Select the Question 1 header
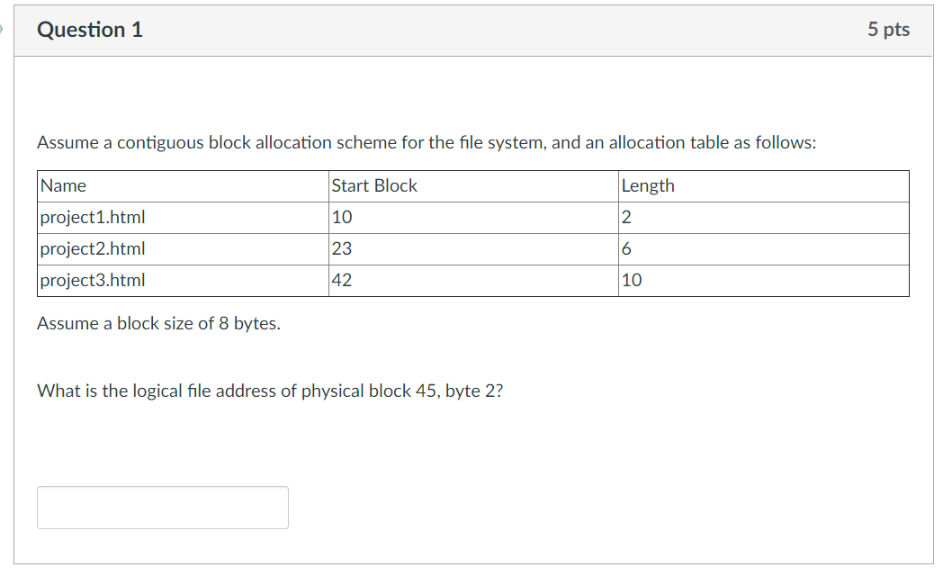The height and width of the screenshot is (585, 952). [89, 29]
